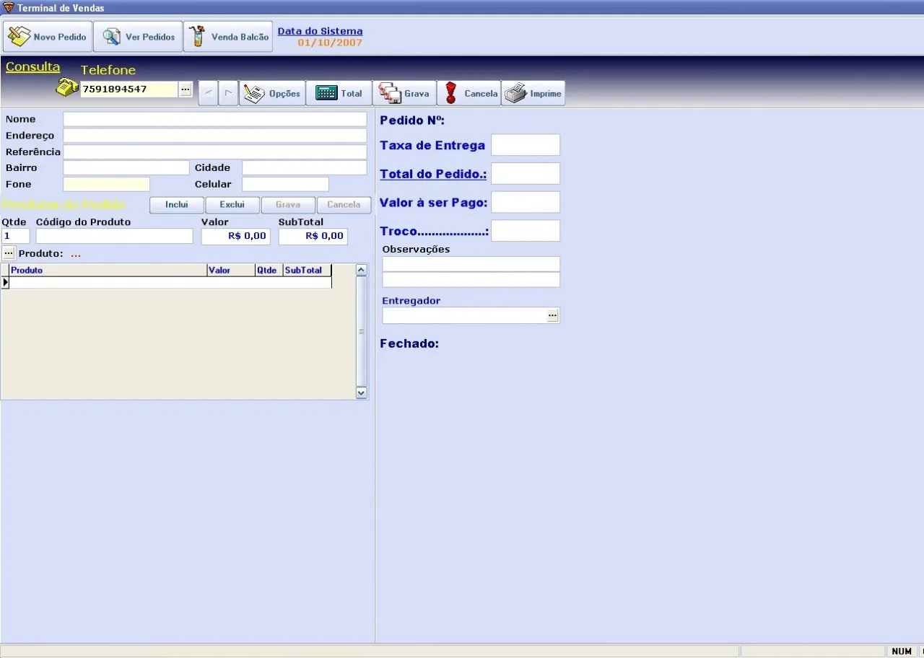924x658 pixels.
Task: Click the Qtde grid column header
Action: (269, 271)
